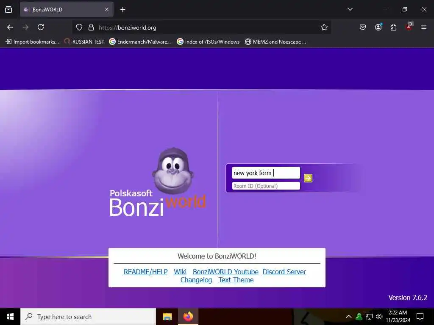434x325 pixels.
Task: Show site info via the padlock icon
Action: pos(91,28)
